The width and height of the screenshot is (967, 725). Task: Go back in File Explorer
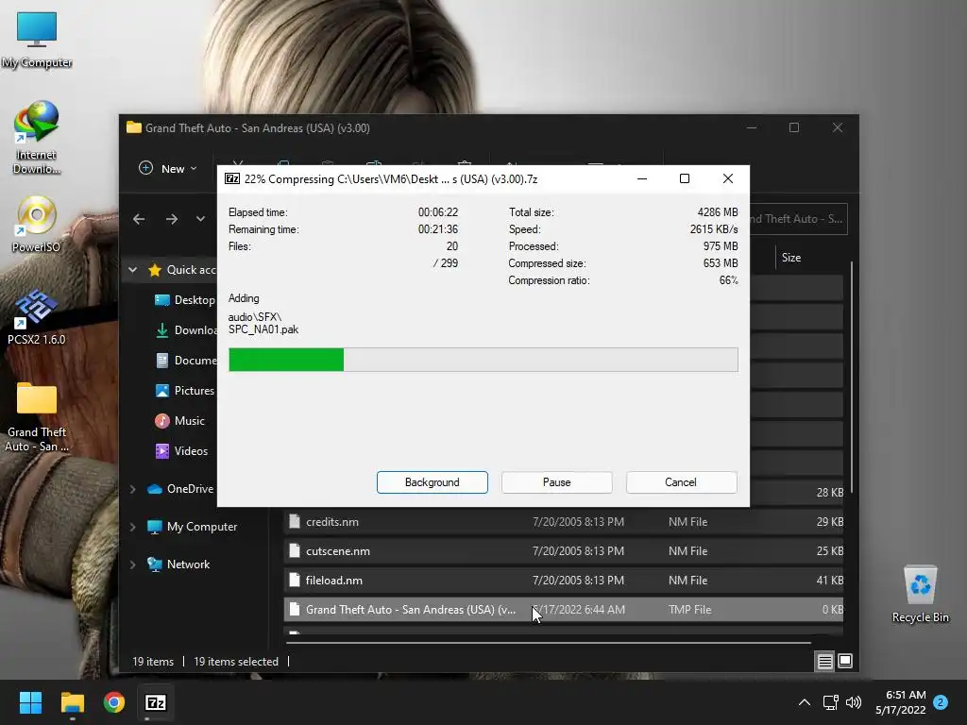pos(139,219)
